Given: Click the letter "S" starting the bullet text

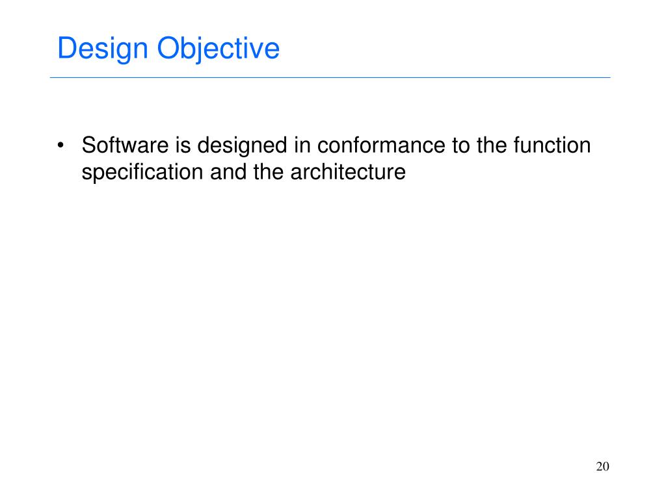Looking at the screenshot, I should [x=89, y=145].
